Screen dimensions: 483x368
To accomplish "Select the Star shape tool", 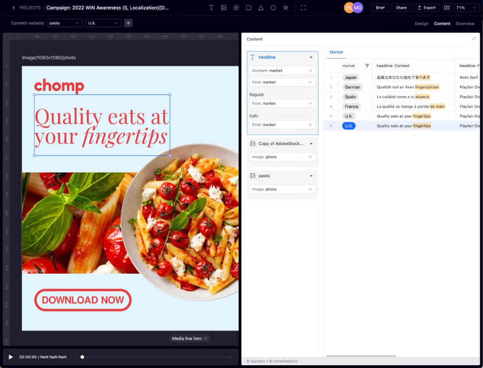I will point(286,8).
